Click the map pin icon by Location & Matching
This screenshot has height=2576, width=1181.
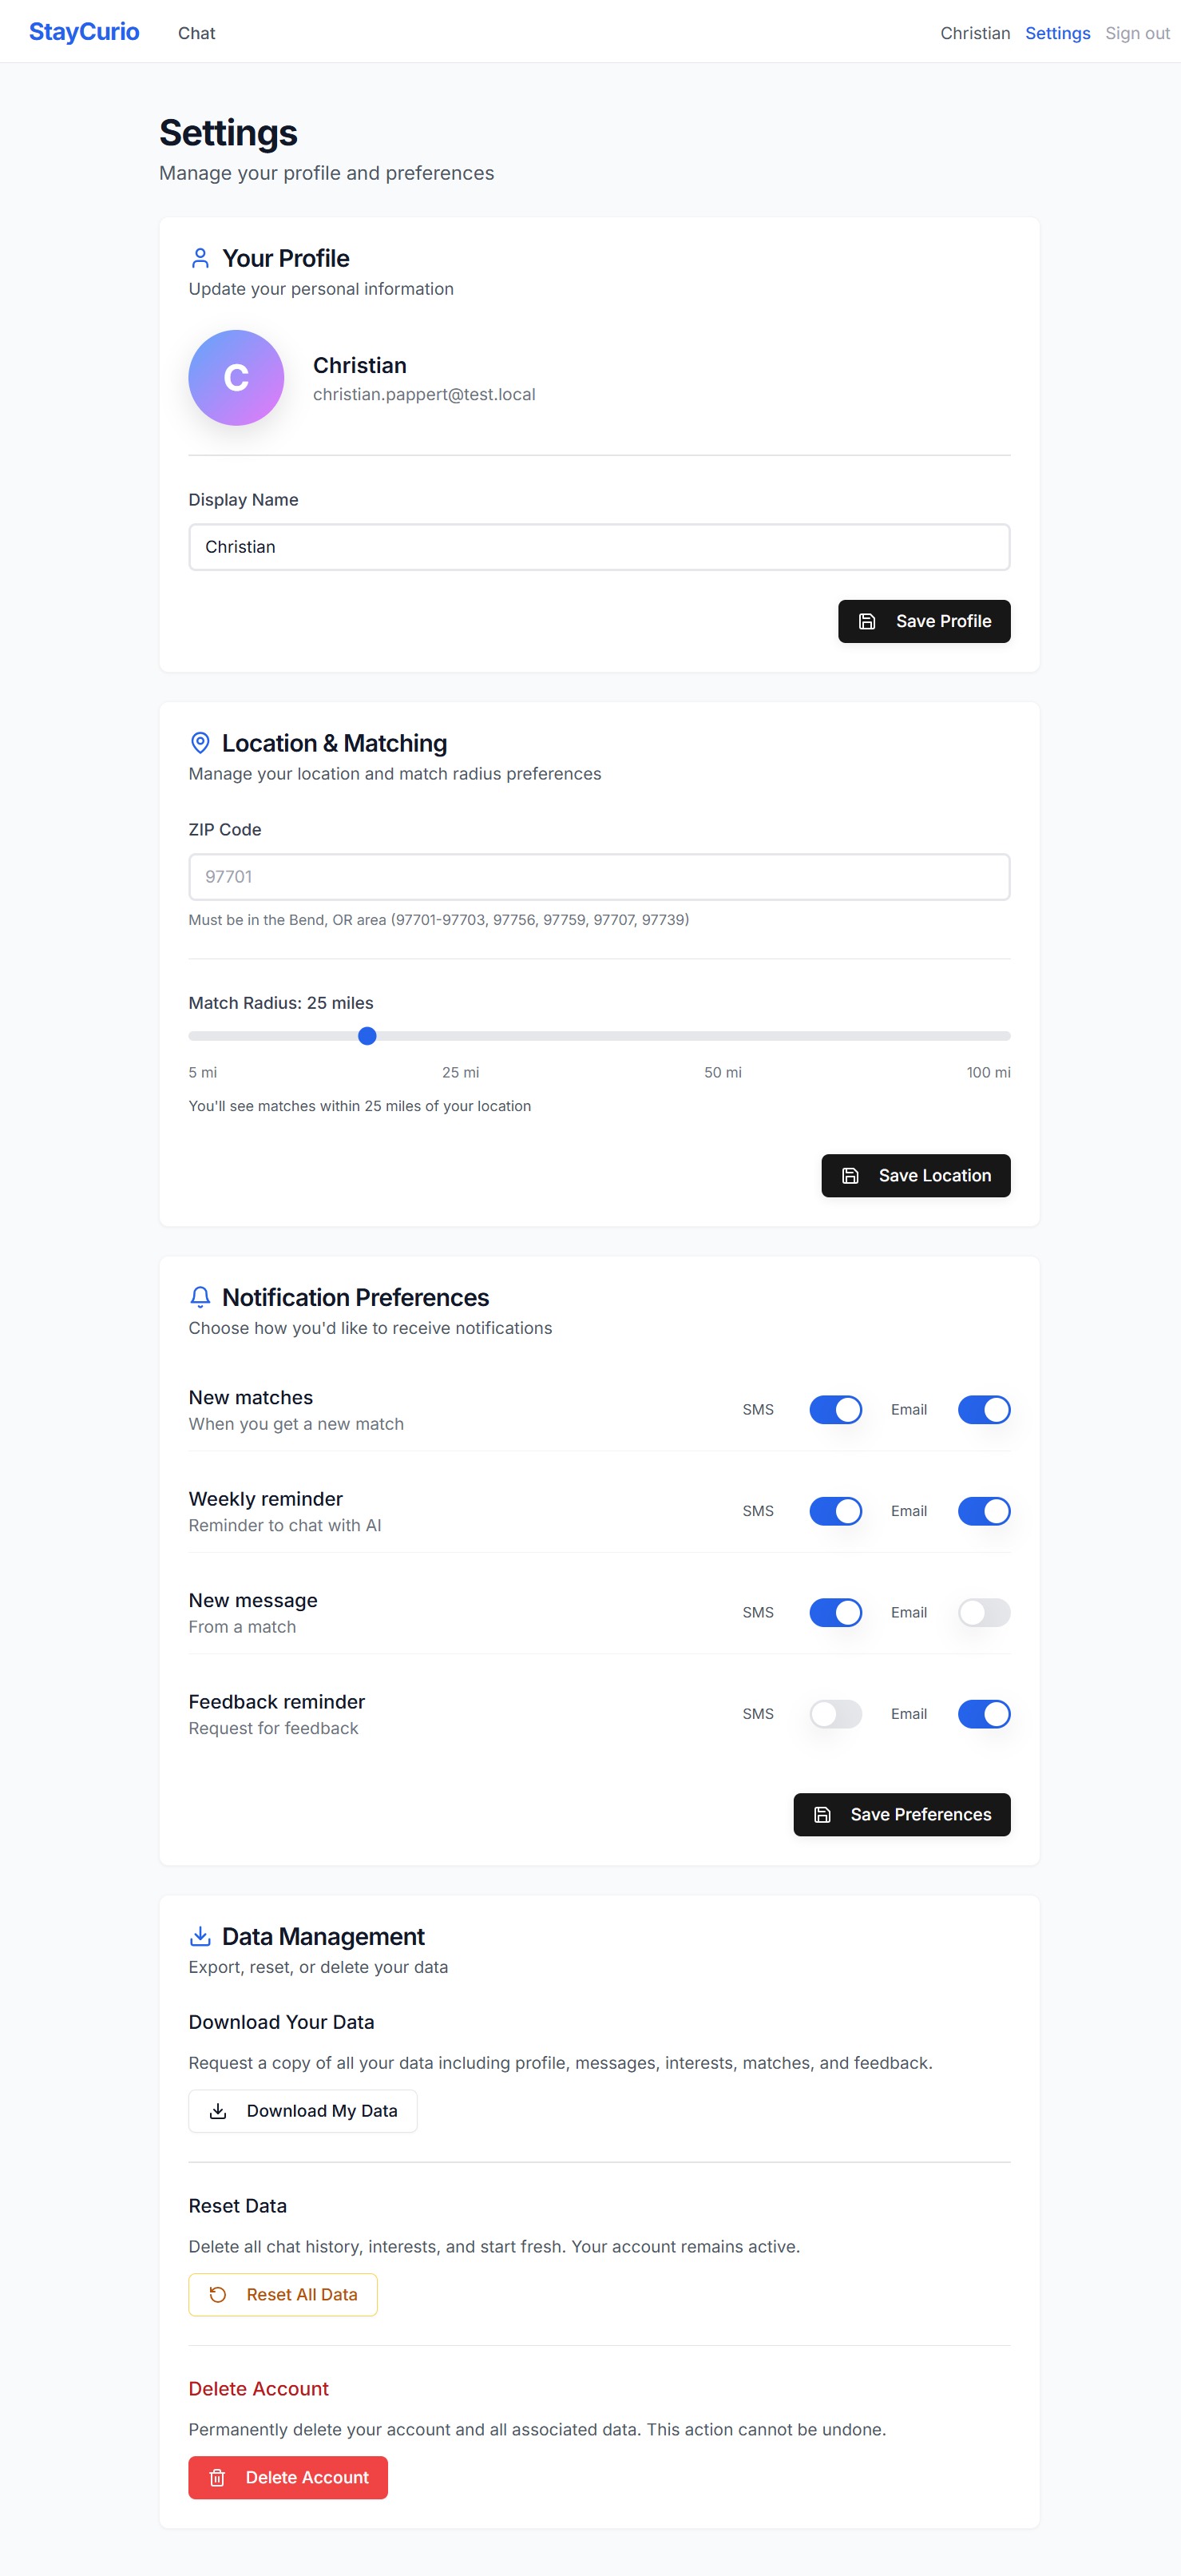[200, 742]
